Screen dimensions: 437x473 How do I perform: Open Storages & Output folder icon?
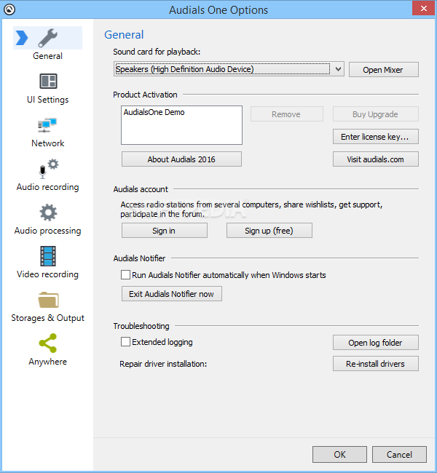tap(48, 300)
